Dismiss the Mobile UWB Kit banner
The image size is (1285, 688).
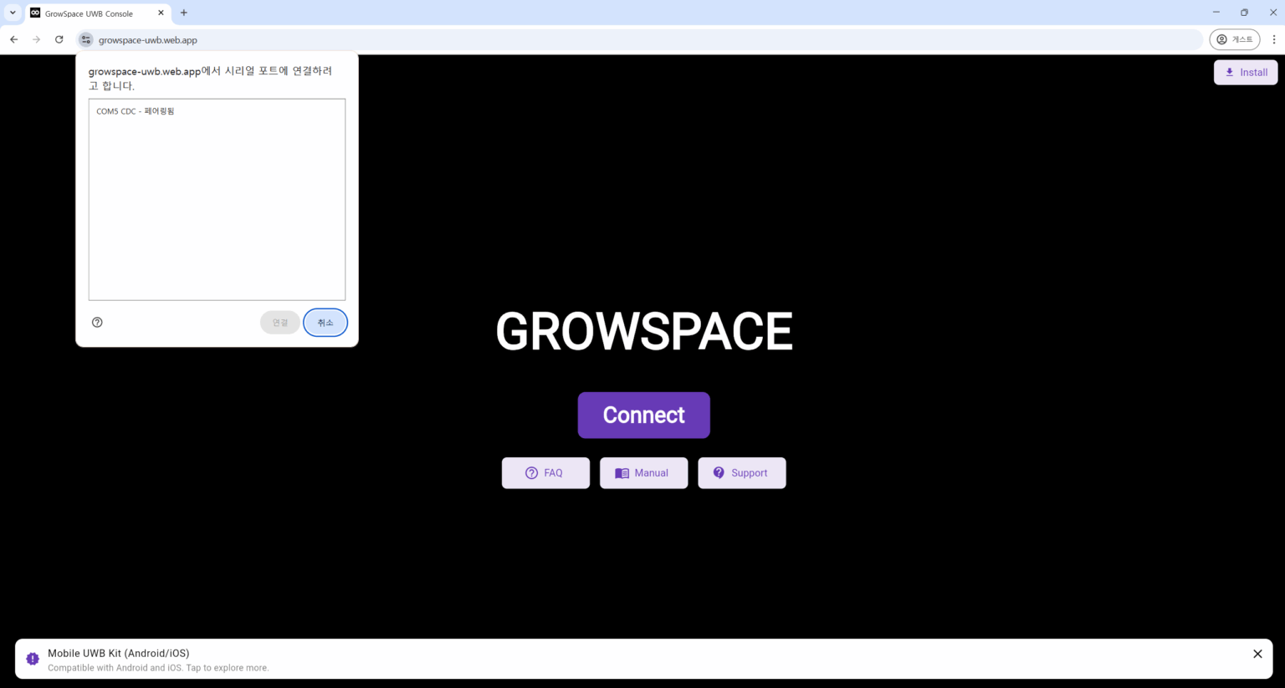coord(1257,654)
